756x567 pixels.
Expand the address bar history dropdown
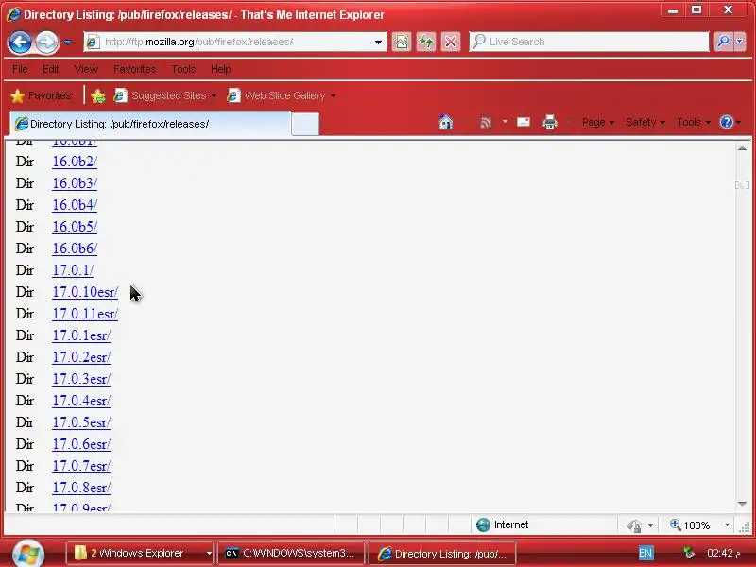tap(379, 42)
